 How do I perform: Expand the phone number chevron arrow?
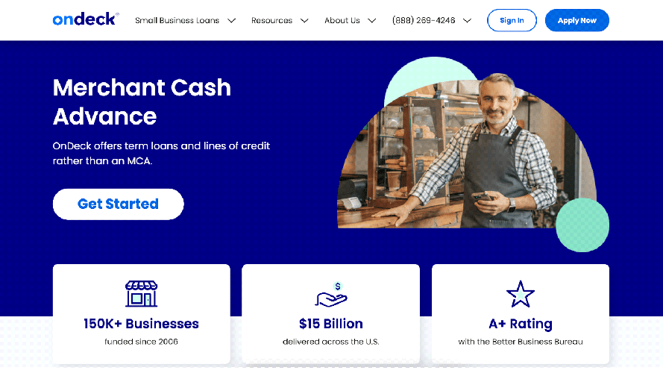[x=467, y=20]
